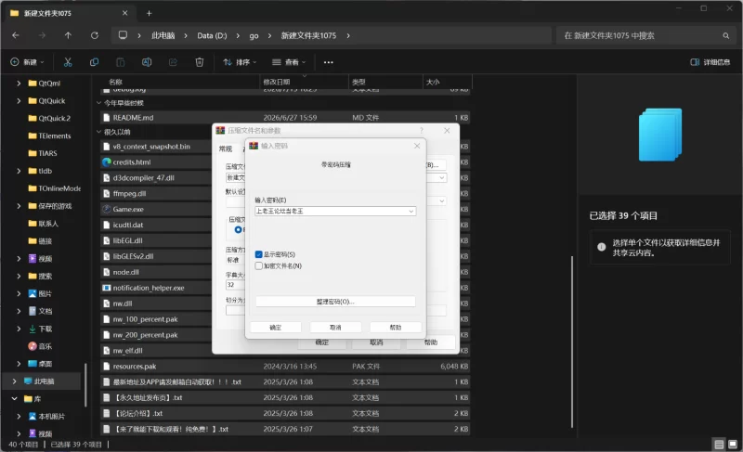Click go in the address breadcrumb

coord(254,35)
